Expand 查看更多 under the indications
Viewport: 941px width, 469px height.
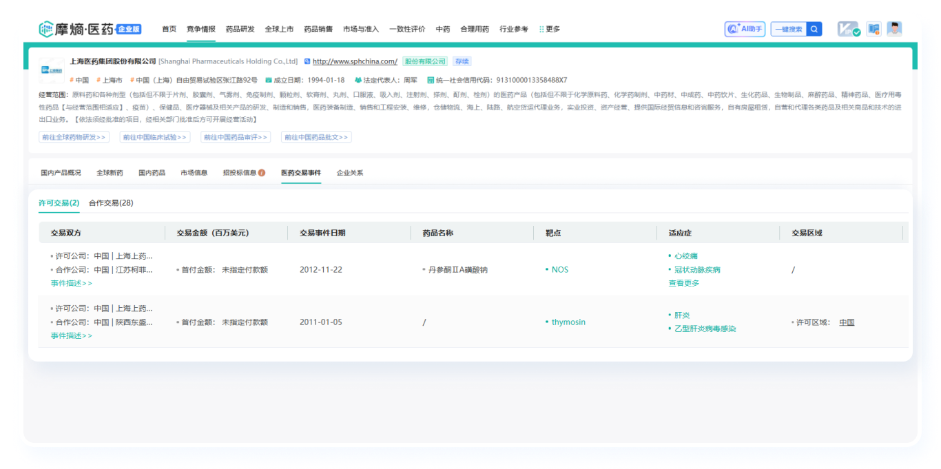coord(684,283)
